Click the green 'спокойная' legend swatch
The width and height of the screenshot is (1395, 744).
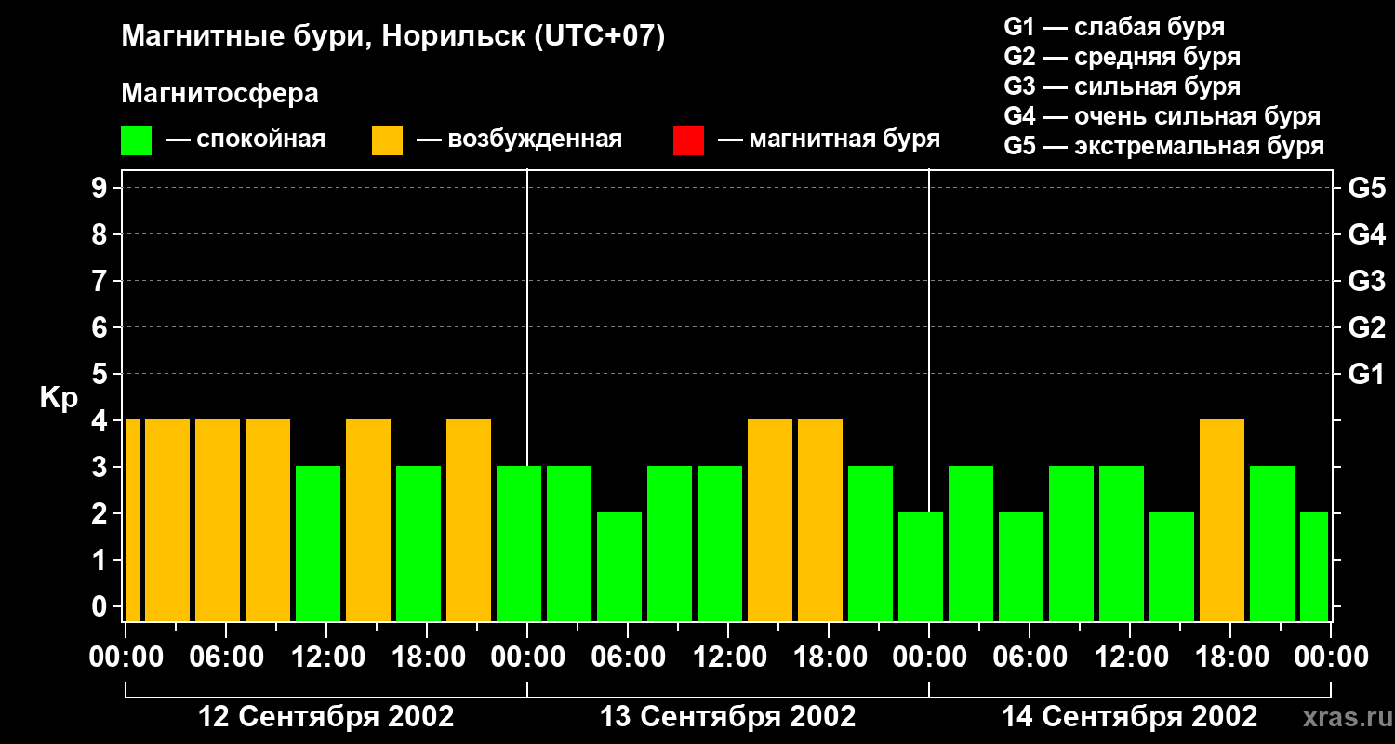[x=136, y=140]
